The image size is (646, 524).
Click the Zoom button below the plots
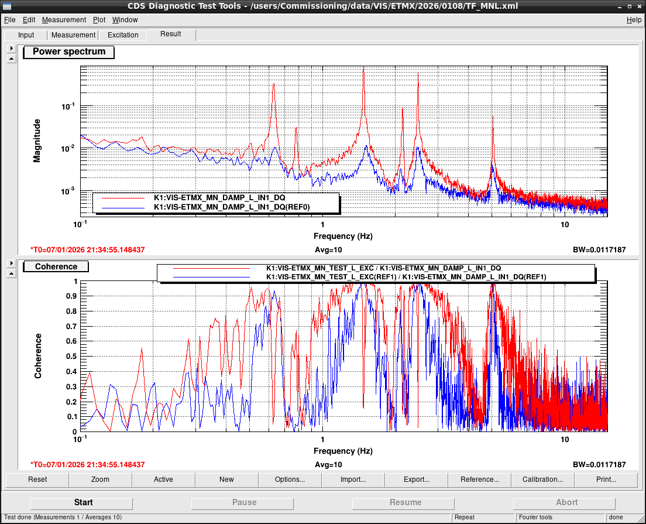100,480
